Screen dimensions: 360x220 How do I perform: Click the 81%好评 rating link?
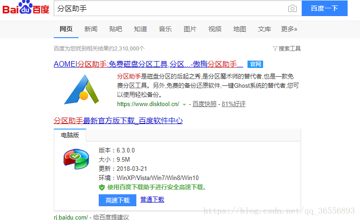(x=233, y=104)
